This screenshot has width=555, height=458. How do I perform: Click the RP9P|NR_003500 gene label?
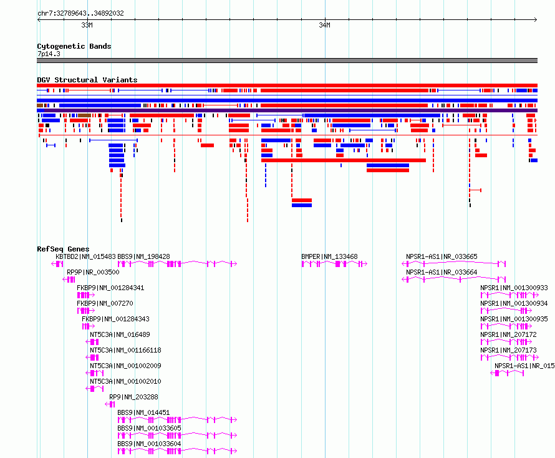(93, 272)
